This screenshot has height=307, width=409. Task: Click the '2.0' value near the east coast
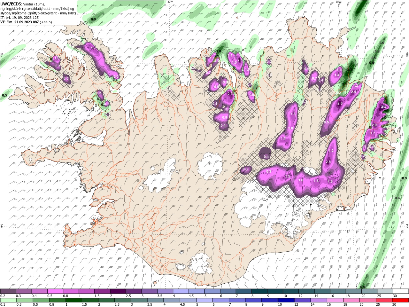pyautogui.click(x=374, y=125)
